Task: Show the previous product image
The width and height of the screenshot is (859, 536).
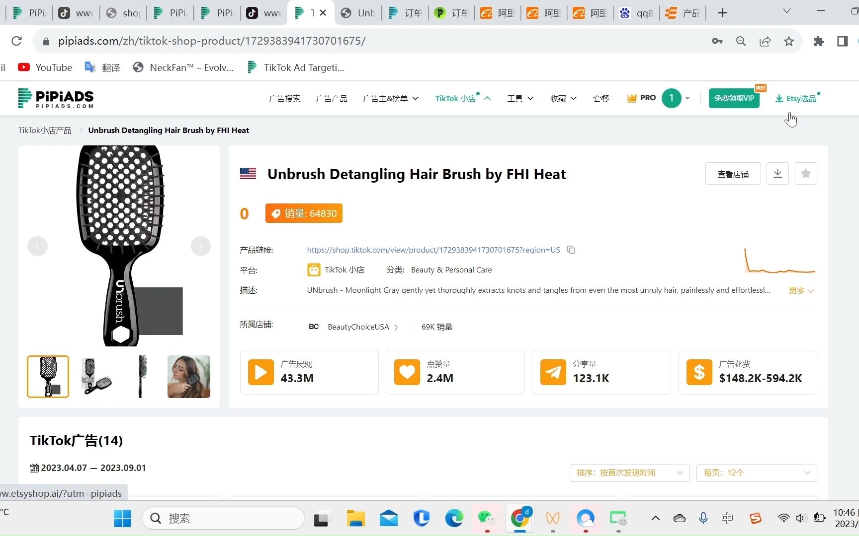Action: click(x=37, y=246)
